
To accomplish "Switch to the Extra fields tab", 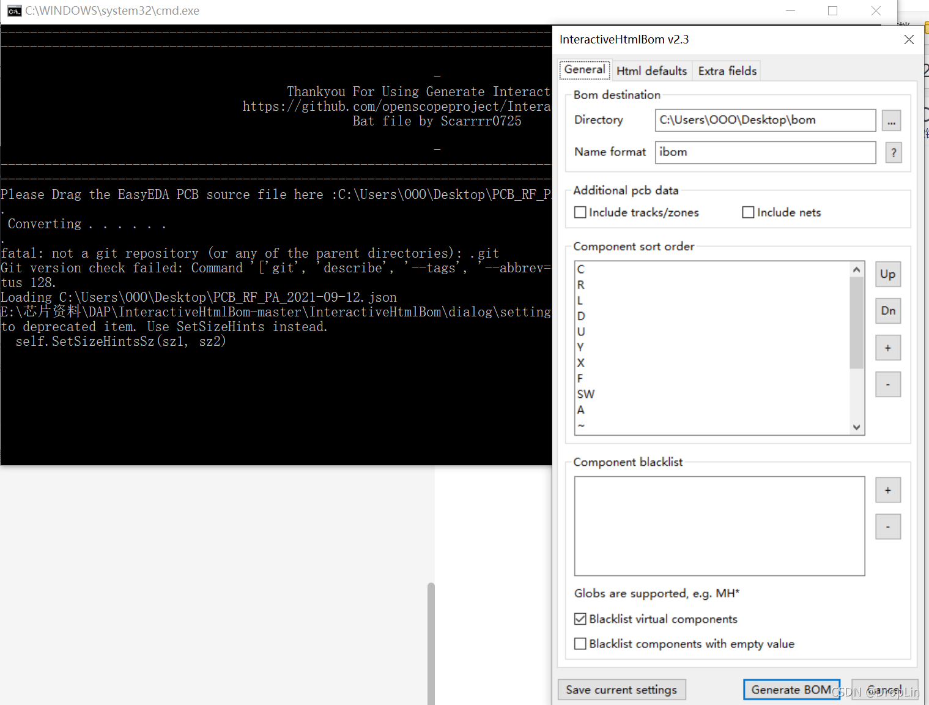I will [727, 71].
